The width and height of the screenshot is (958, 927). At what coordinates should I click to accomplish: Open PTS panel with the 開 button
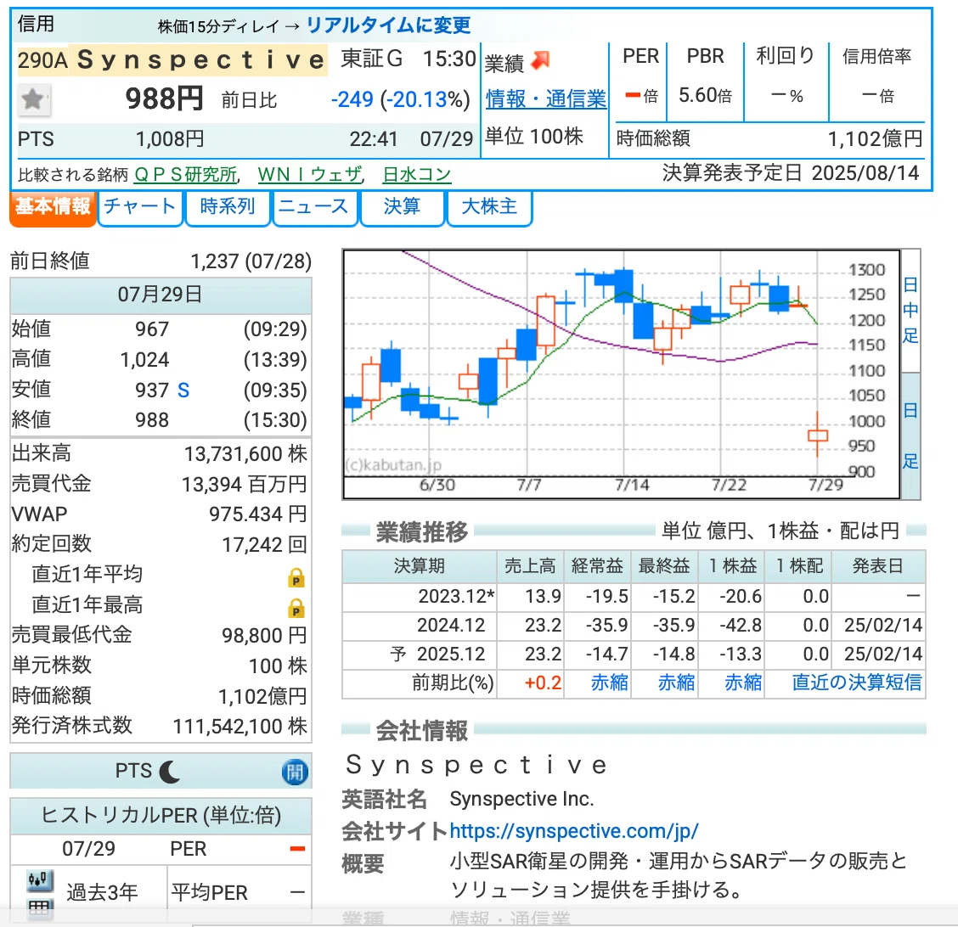tap(295, 772)
